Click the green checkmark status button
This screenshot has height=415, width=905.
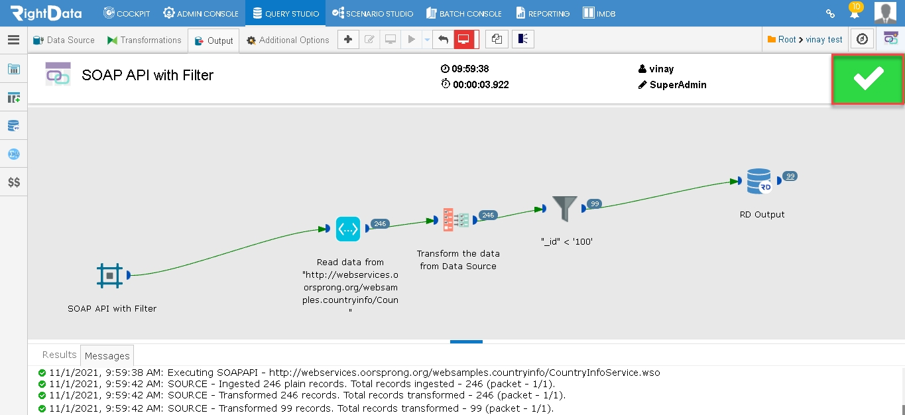click(868, 79)
